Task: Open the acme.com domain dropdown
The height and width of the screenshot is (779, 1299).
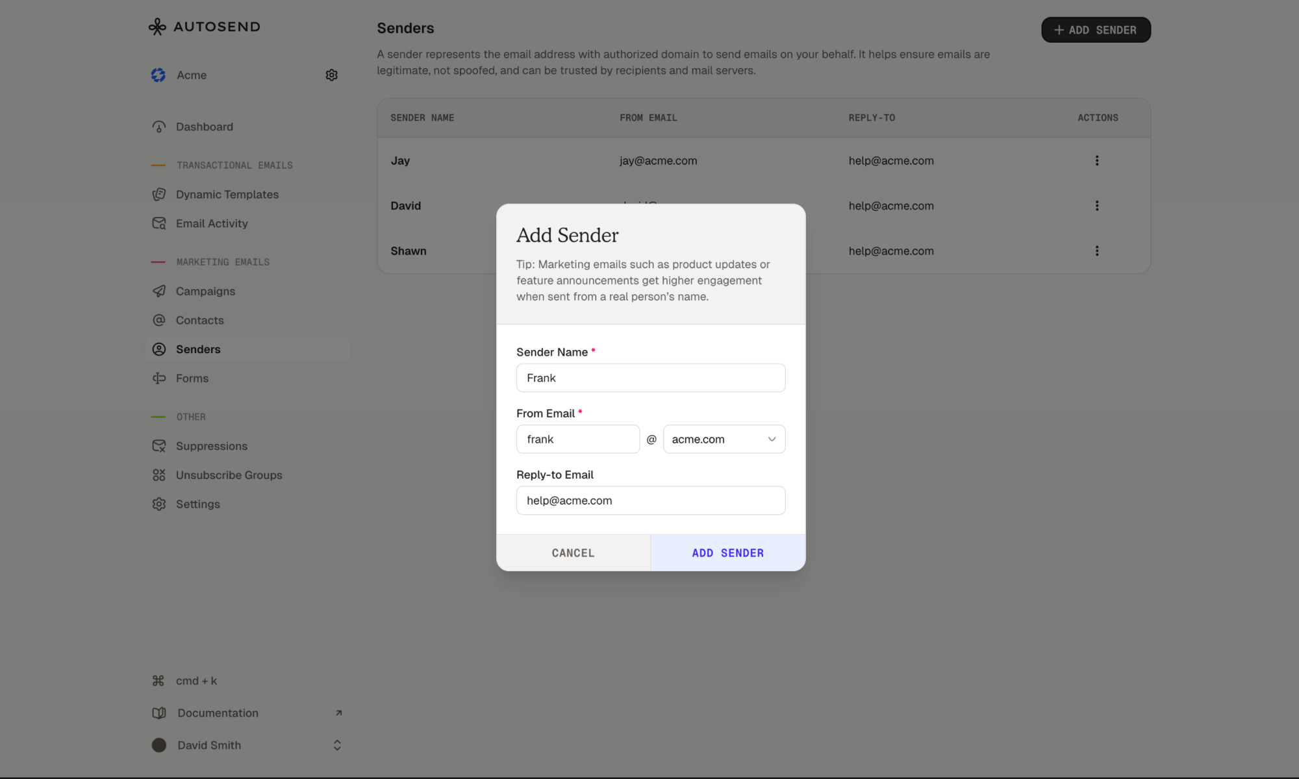Action: pyautogui.click(x=724, y=439)
